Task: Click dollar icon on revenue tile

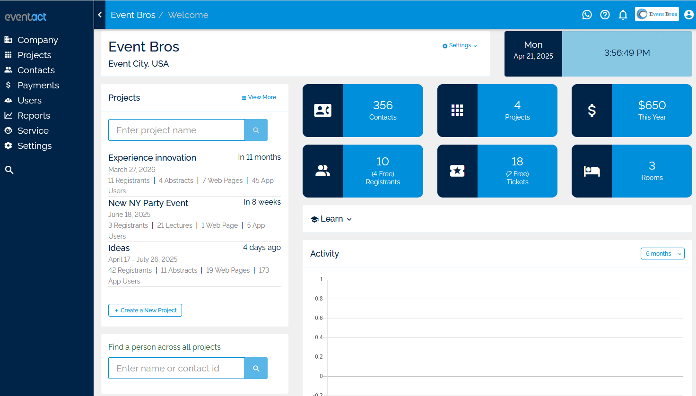Action: (x=592, y=111)
